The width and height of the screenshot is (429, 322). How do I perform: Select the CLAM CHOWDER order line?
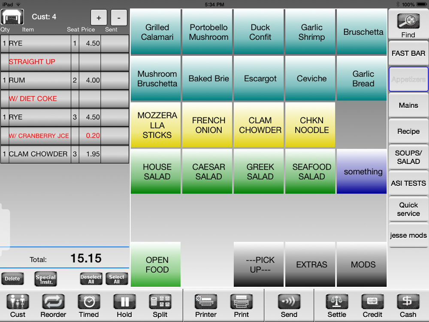coord(65,154)
